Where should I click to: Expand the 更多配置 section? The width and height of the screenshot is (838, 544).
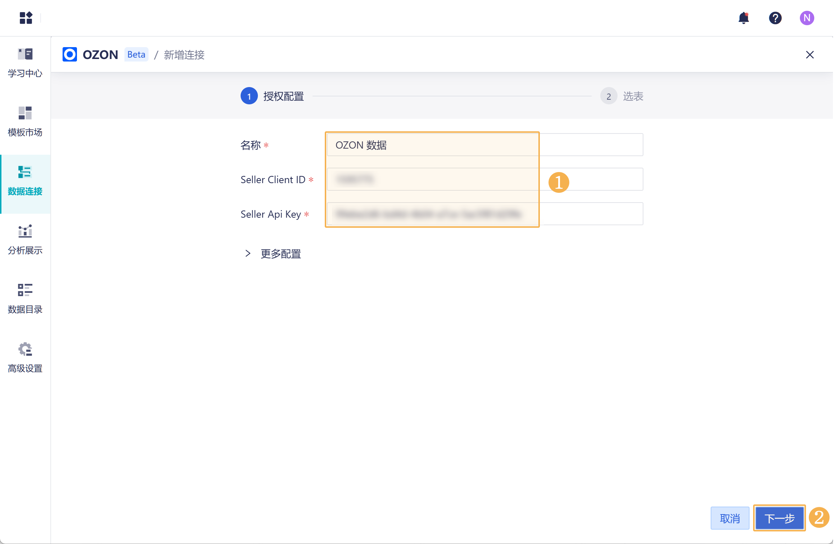272,254
